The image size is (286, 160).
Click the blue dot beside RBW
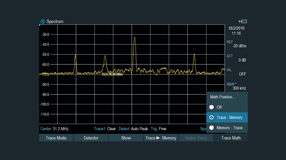click(236, 83)
